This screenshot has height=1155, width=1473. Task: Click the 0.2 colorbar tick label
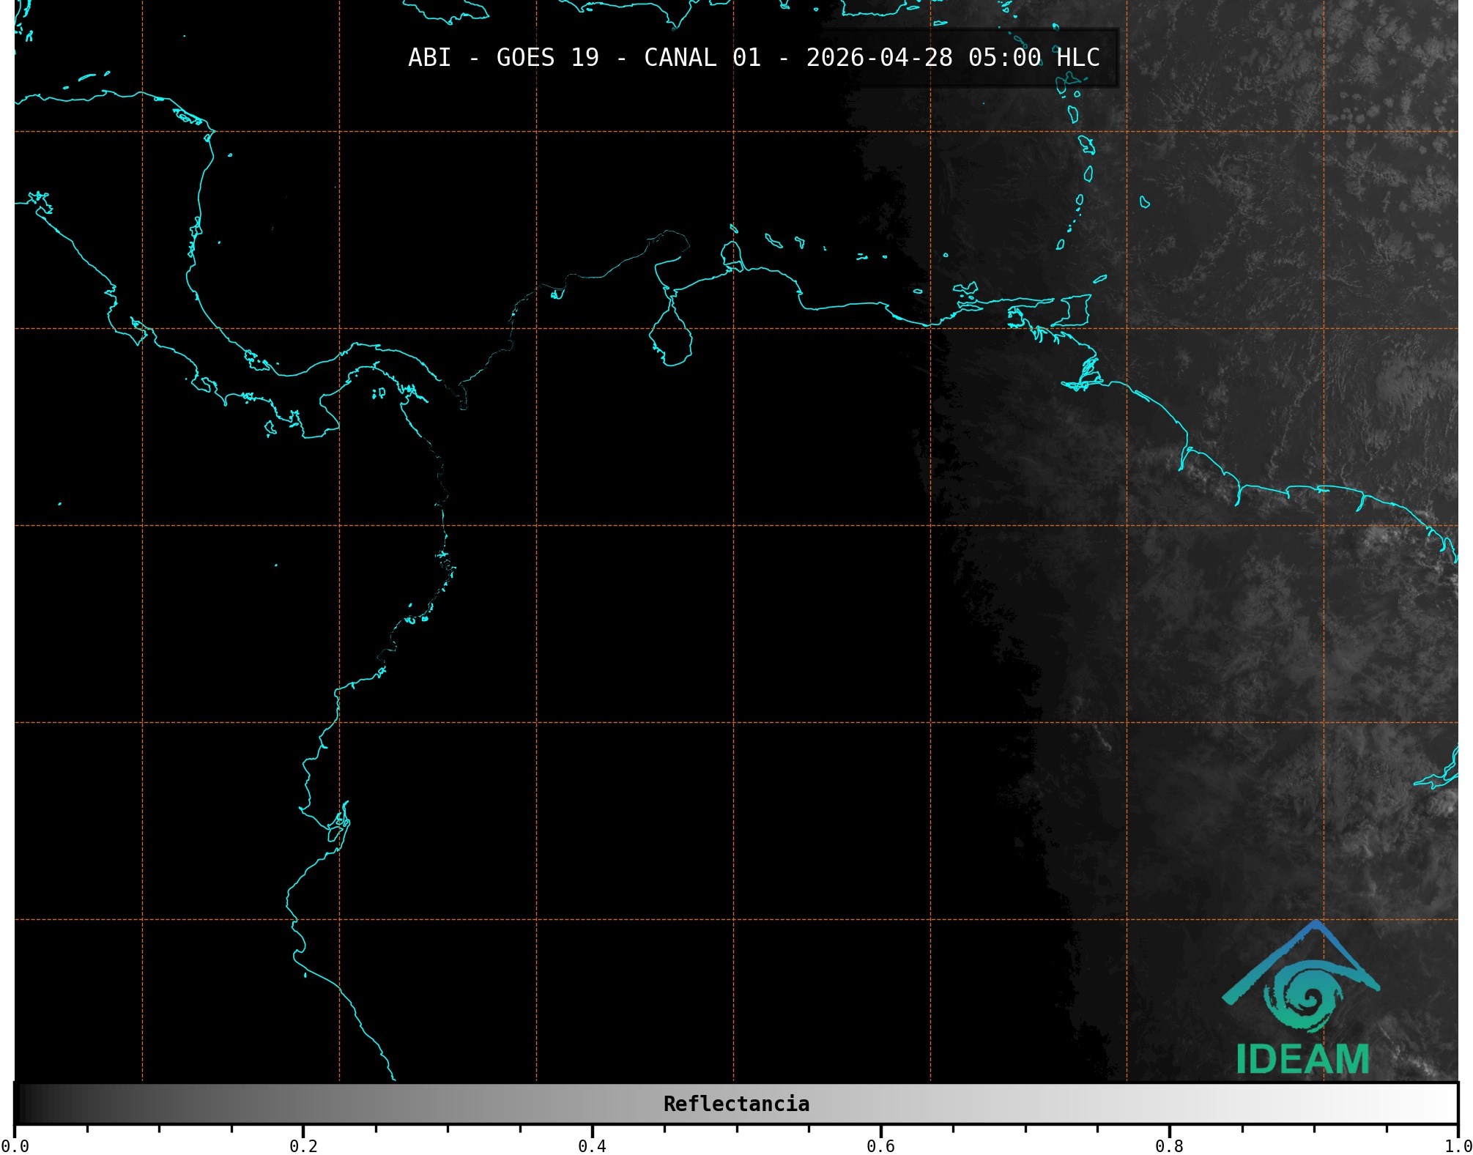303,1146
